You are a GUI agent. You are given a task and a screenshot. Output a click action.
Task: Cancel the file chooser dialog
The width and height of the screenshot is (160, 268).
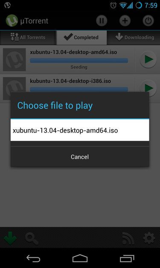pos(80,157)
